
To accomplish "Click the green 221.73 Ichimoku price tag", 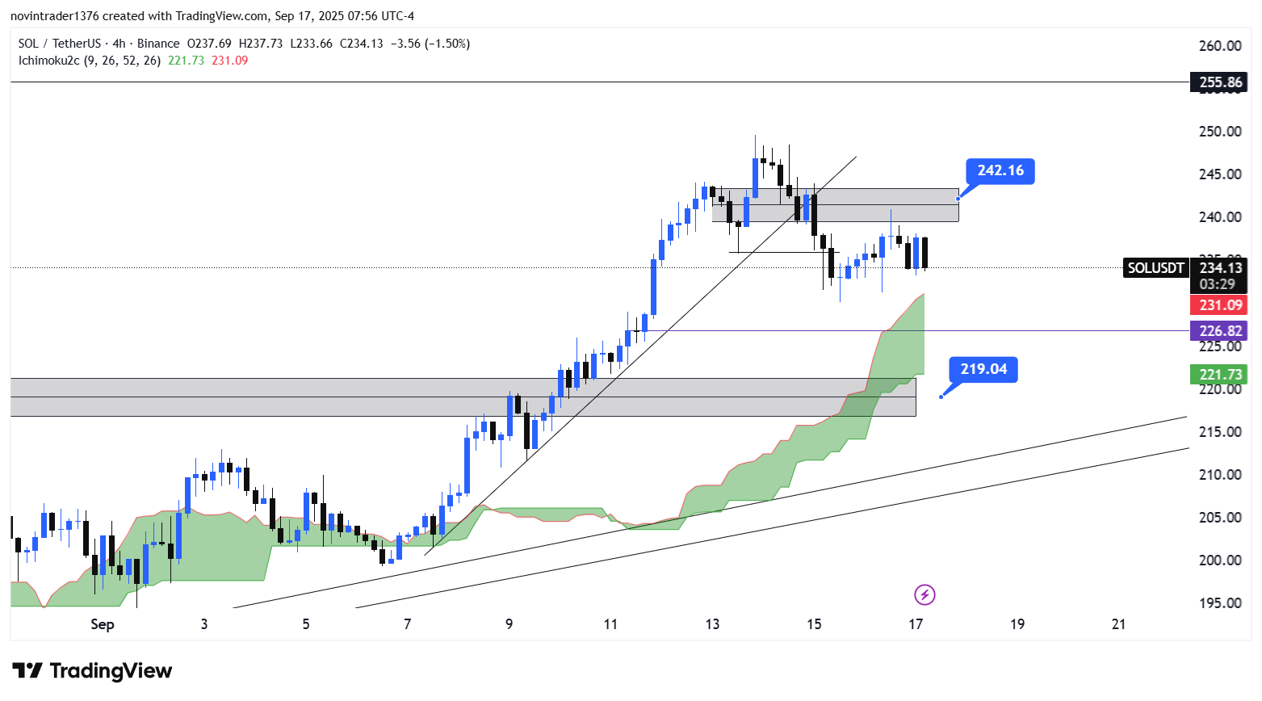I will [x=1219, y=374].
